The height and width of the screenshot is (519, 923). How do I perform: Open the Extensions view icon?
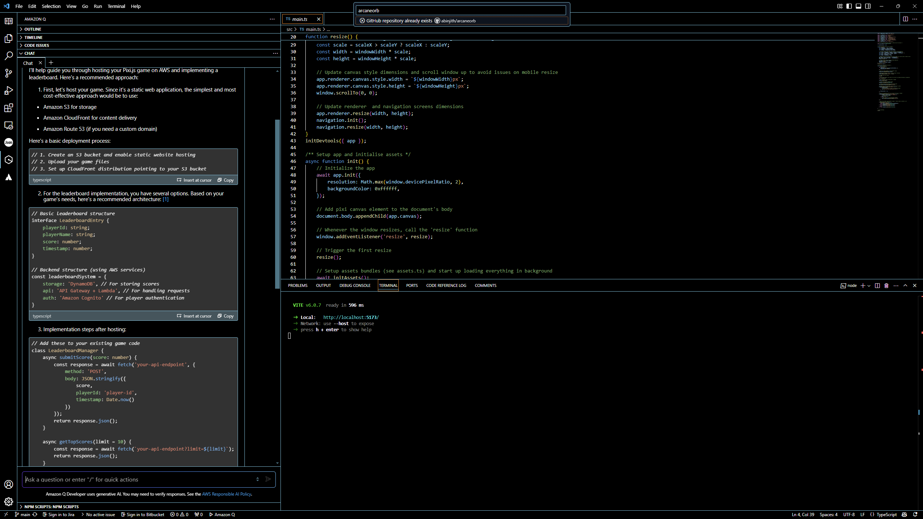pyautogui.click(x=9, y=108)
